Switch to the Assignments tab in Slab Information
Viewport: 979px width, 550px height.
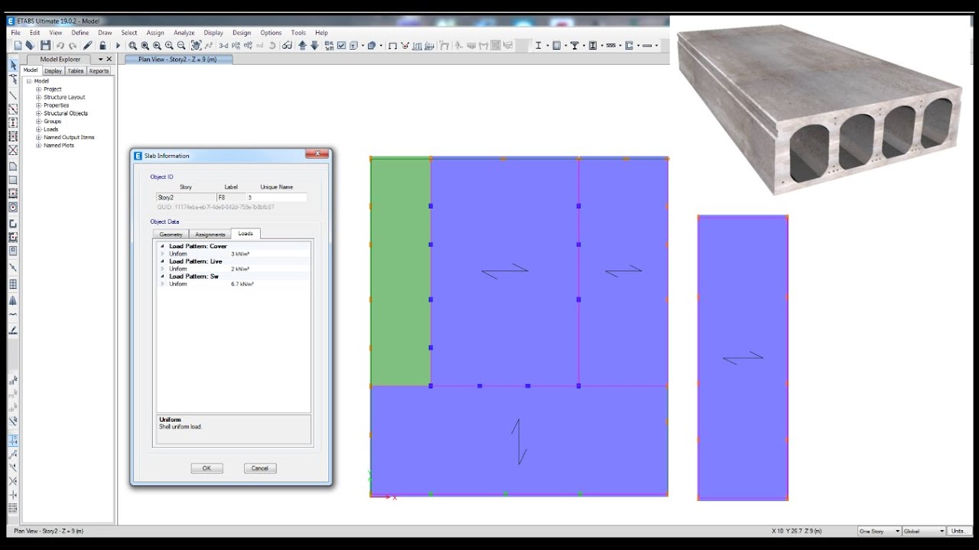pos(210,235)
